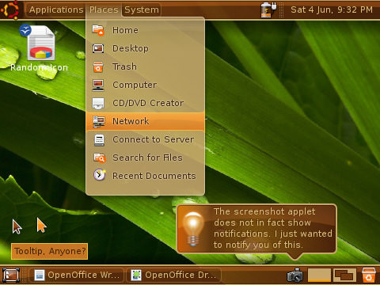The width and height of the screenshot is (380, 285).
Task: Click the Desktop menu icon
Action: [98, 48]
